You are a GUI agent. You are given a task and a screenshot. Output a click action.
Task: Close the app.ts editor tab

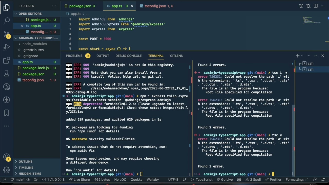132,6
